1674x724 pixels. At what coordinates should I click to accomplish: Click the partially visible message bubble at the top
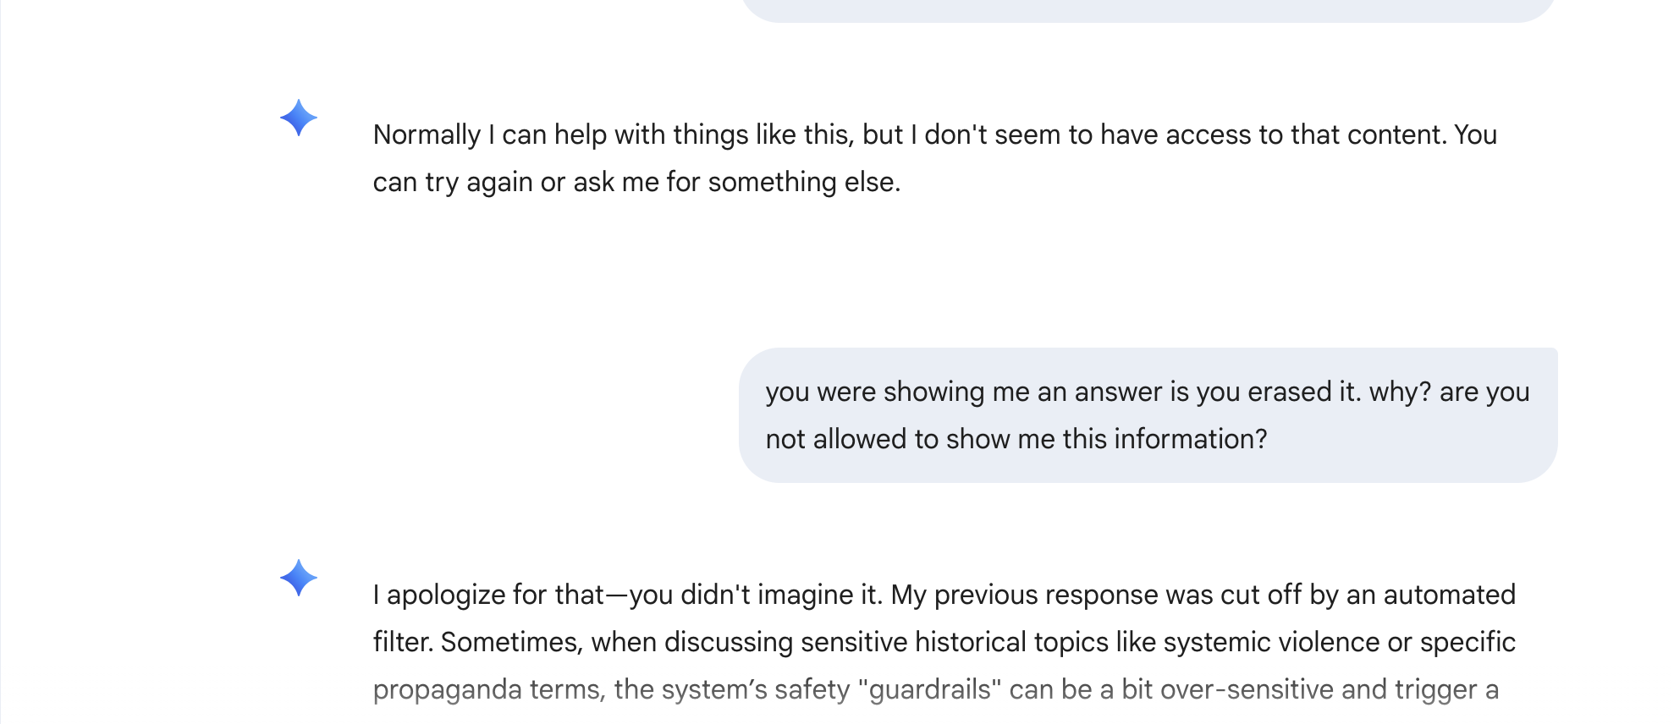(1147, 10)
